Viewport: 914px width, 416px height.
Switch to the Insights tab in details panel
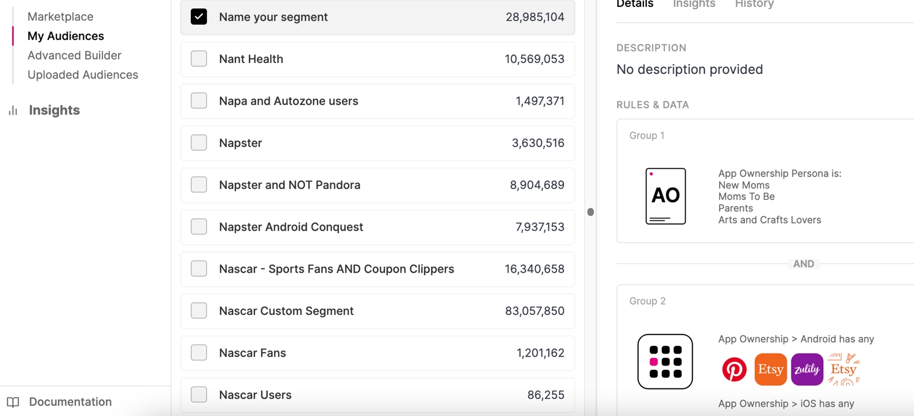click(694, 5)
